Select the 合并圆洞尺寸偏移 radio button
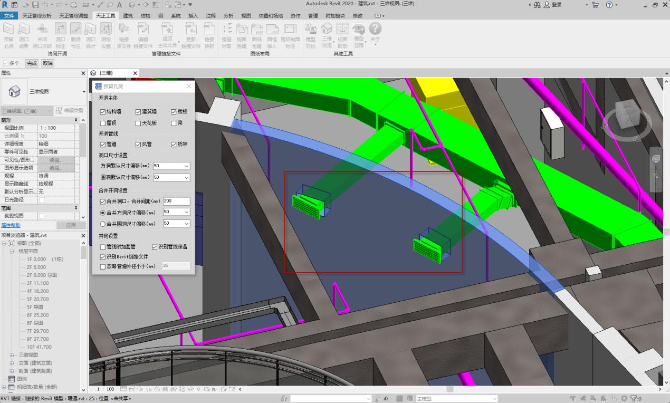 pos(103,224)
